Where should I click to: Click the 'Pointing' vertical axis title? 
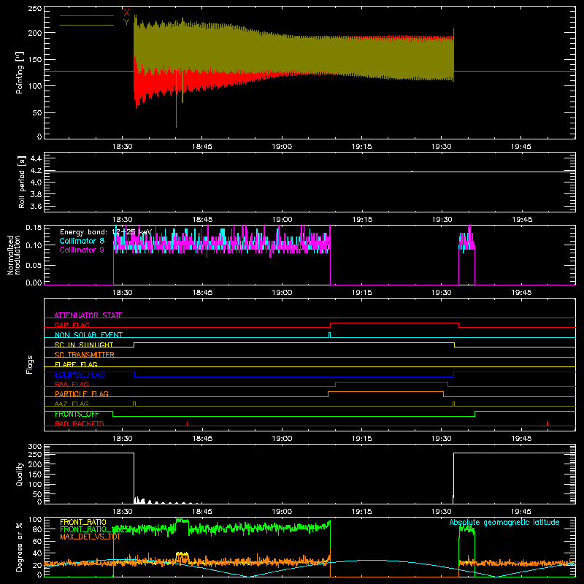coord(20,72)
